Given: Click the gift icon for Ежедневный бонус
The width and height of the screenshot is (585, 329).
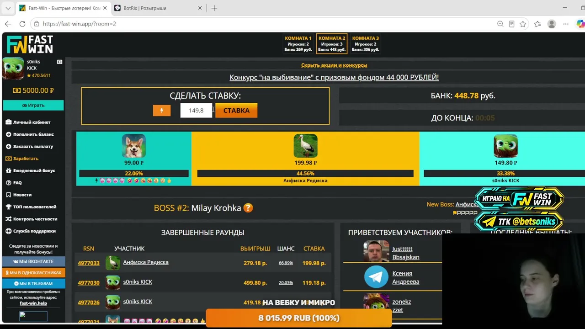Looking at the screenshot, I should 9,170.
